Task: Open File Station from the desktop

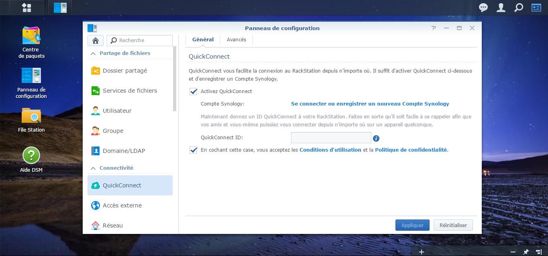Action: click(x=31, y=116)
